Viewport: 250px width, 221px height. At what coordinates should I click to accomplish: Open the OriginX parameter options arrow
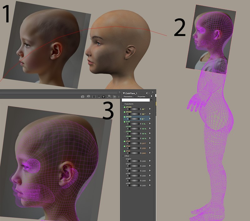click(150, 161)
